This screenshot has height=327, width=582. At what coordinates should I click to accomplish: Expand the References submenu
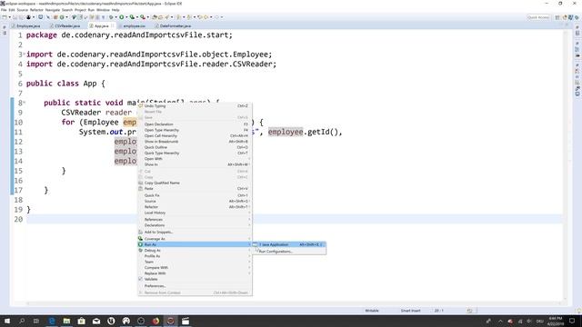click(x=195, y=220)
